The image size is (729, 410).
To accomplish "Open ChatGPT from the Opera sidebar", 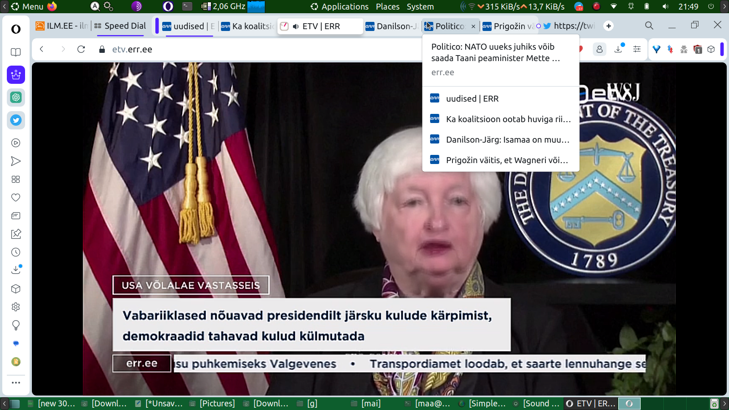I will click(16, 97).
